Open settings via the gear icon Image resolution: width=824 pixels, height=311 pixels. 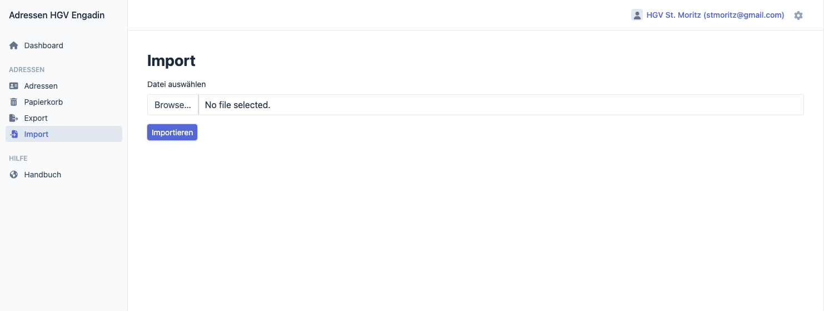click(x=798, y=16)
